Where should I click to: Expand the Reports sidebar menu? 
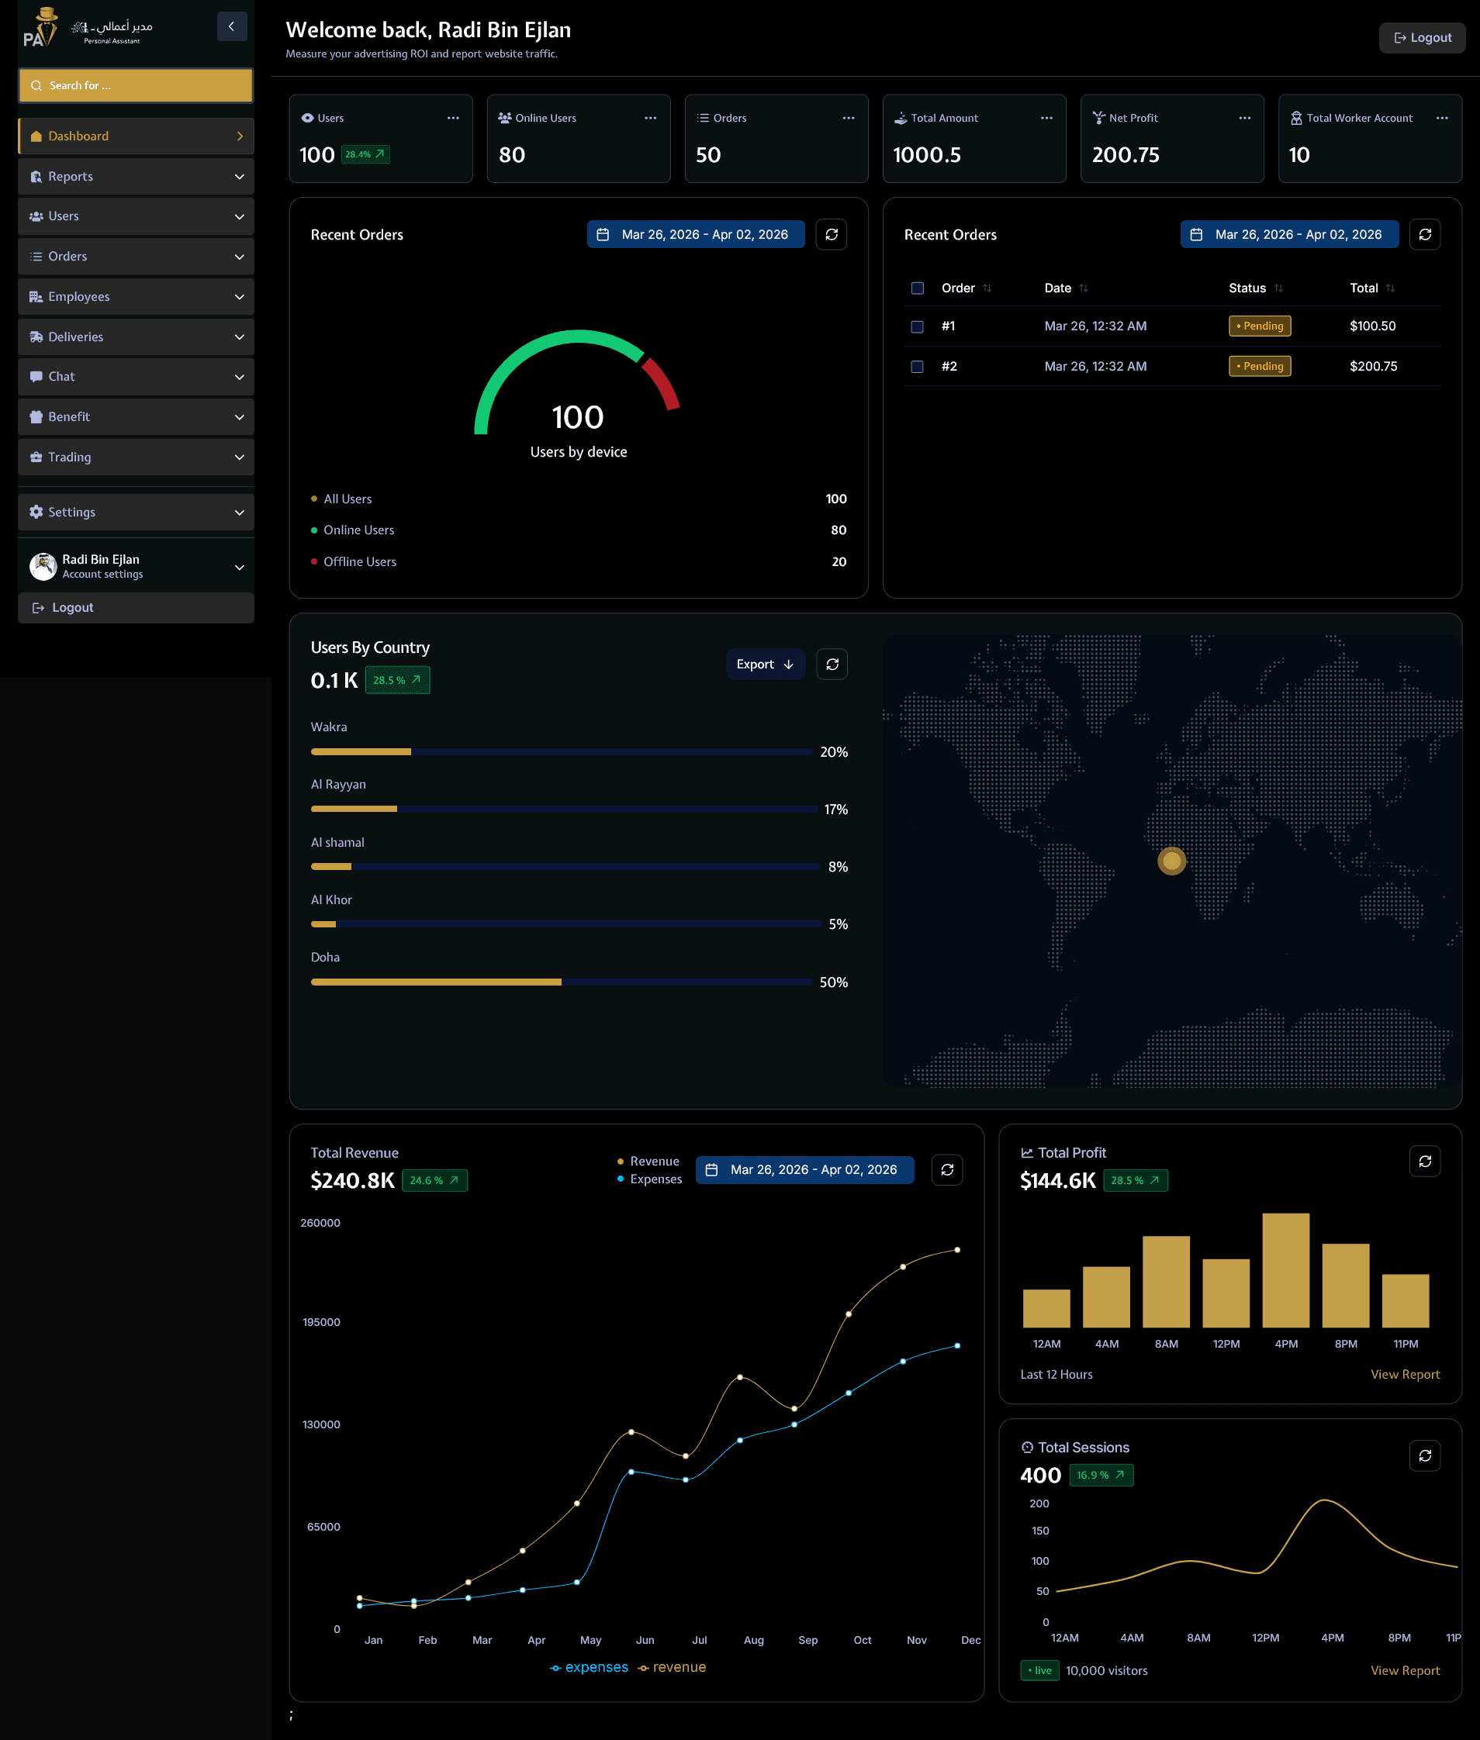[136, 176]
